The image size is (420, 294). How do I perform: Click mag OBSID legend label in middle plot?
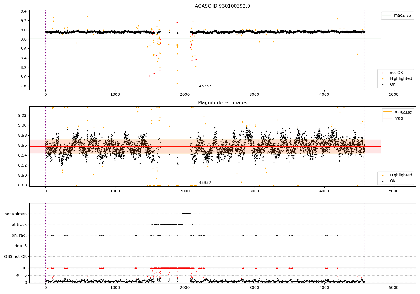403,112
